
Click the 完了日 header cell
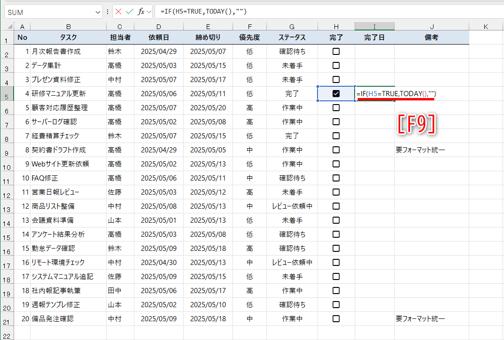click(374, 37)
